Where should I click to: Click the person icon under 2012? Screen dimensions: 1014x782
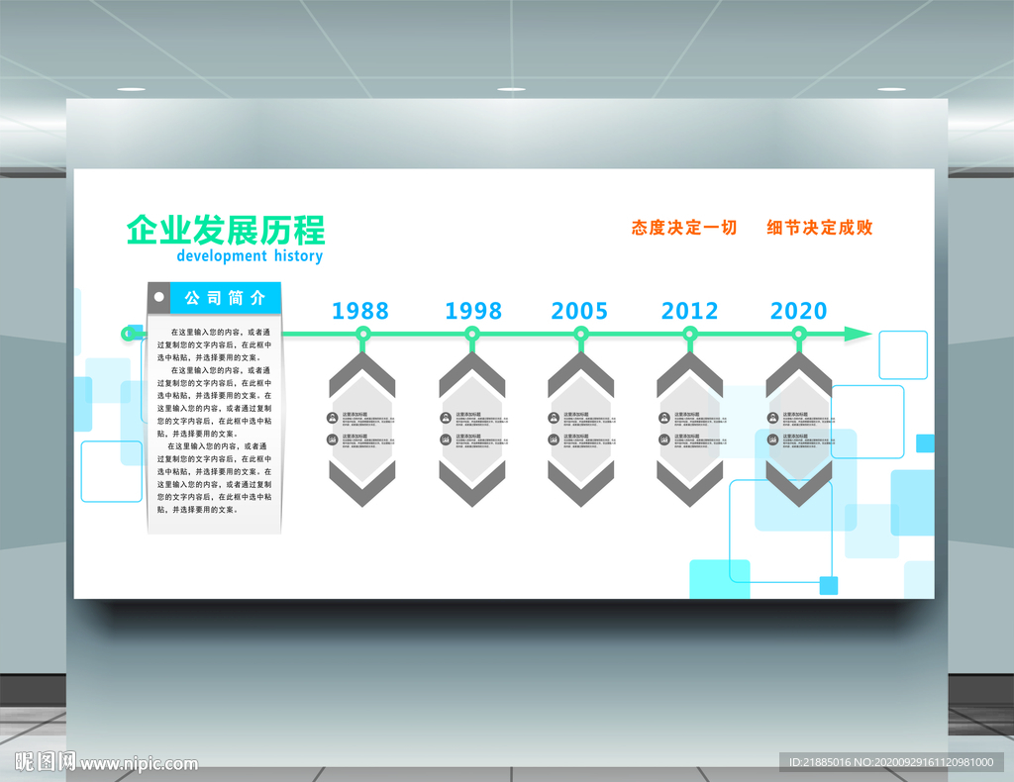point(664,418)
